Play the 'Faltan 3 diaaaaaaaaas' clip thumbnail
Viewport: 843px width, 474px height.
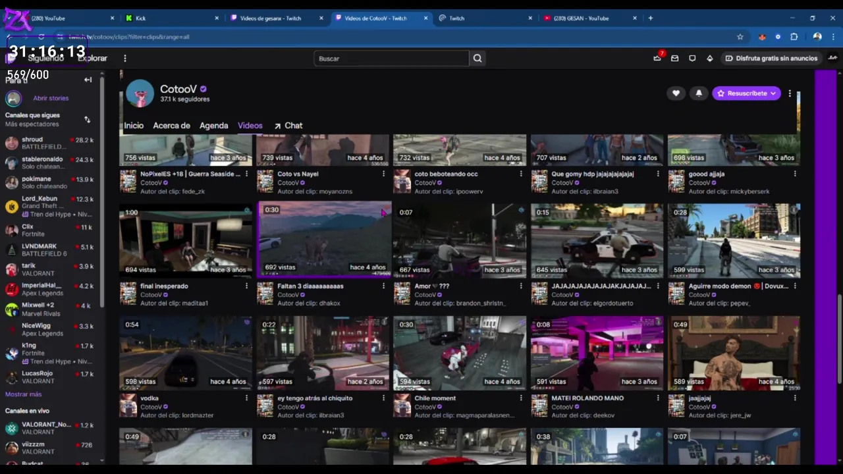[323, 241]
